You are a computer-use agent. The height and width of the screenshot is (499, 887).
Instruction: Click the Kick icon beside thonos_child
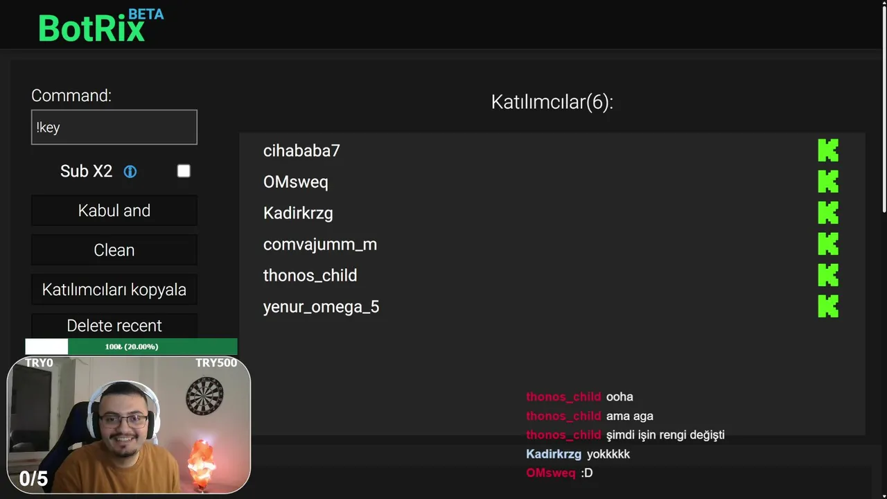click(828, 275)
